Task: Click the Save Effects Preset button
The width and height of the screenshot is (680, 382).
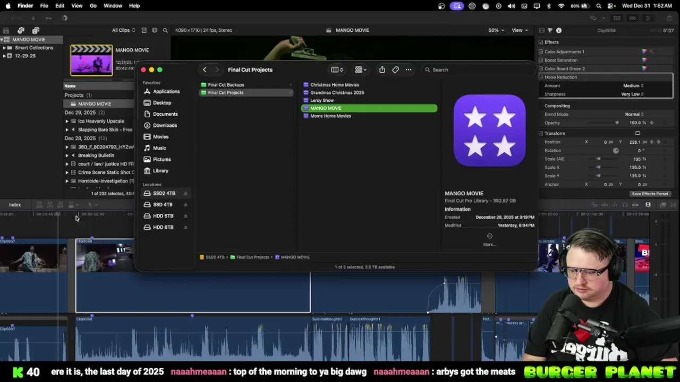Action: point(650,194)
